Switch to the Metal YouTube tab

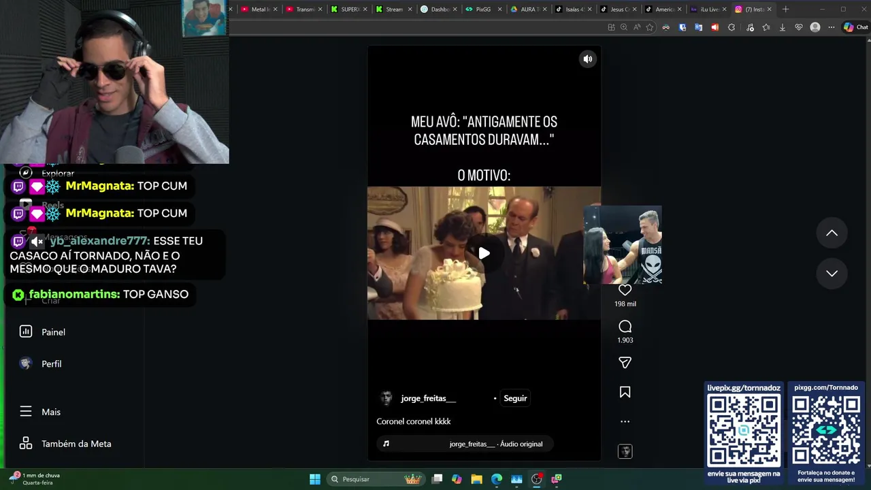click(x=259, y=10)
